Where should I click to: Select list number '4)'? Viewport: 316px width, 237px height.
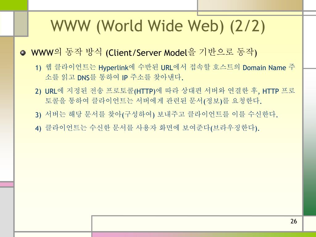pos(38,128)
